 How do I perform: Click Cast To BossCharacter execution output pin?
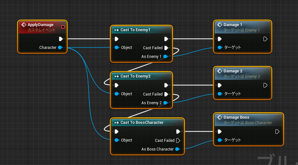[x=178, y=132]
